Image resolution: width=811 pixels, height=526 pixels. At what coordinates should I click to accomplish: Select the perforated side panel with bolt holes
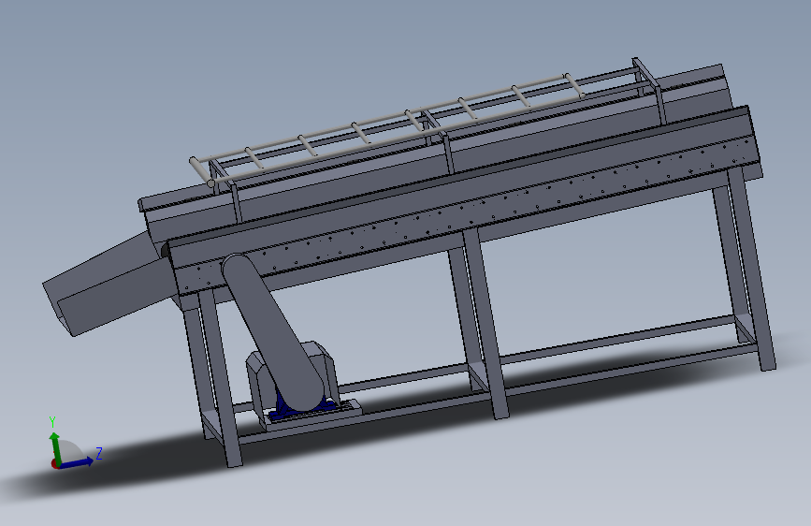(x=466, y=207)
